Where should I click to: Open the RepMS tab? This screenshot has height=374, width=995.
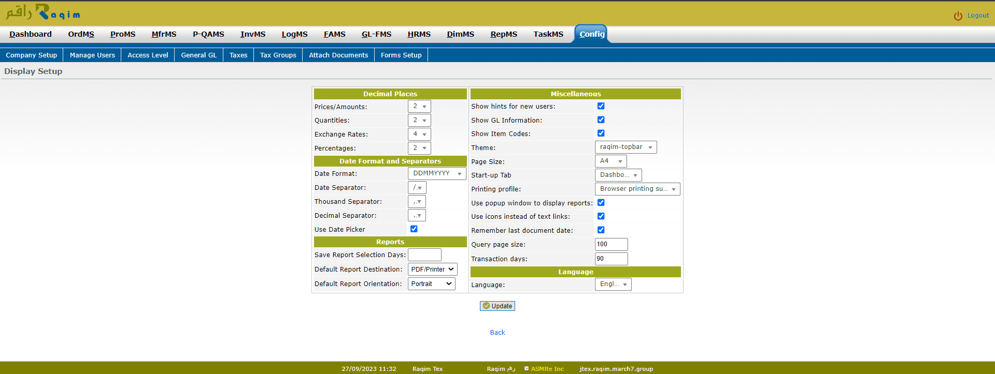504,34
